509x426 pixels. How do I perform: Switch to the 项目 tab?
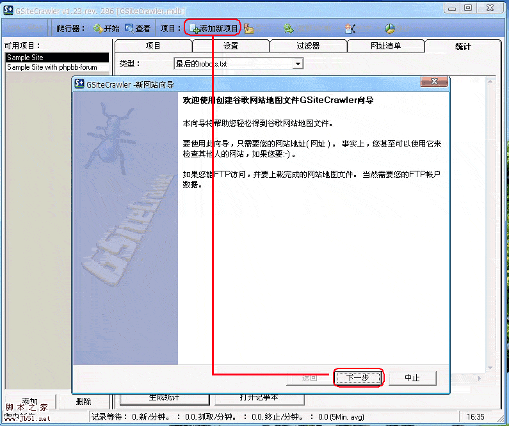tap(153, 45)
